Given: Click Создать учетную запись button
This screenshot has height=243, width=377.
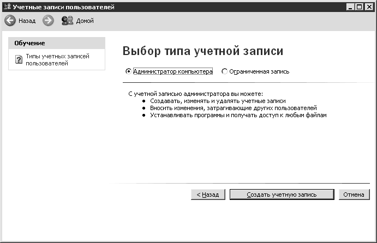Looking at the screenshot, I should click(x=282, y=195).
